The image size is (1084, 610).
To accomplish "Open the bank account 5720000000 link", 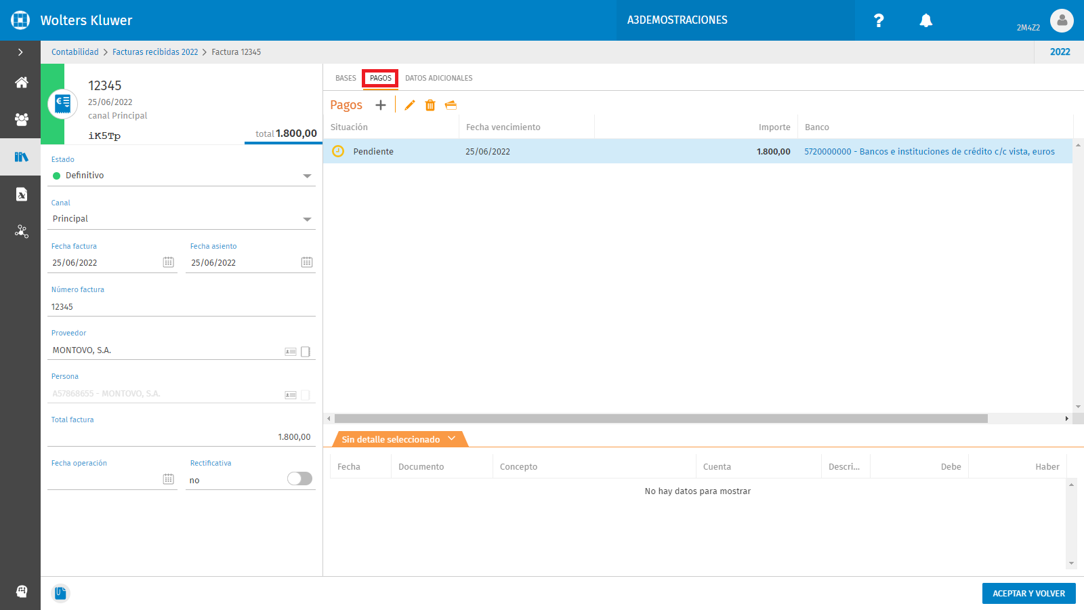I will (930, 152).
